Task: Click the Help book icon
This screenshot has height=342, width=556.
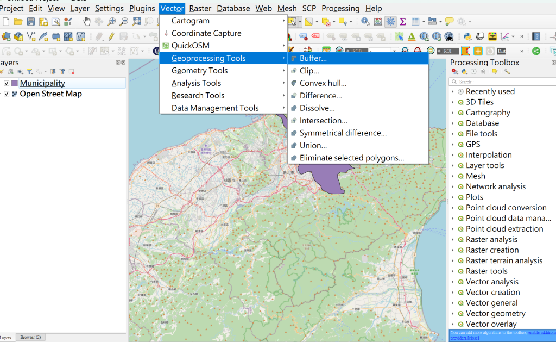Action: coord(536,36)
